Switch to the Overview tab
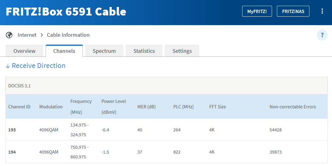The image size is (332, 166). tap(24, 51)
